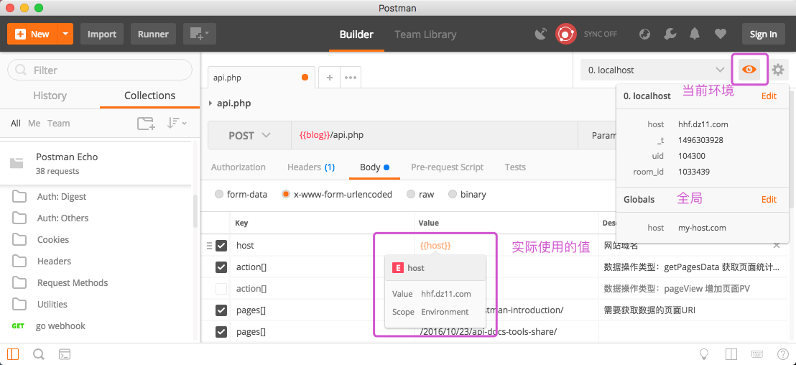Expand the api.php request description triangle
796x365 pixels.
tap(210, 103)
